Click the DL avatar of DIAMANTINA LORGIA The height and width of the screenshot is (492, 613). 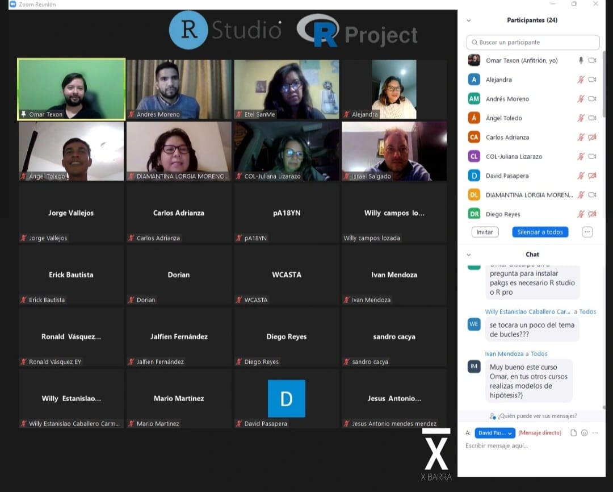[474, 194]
